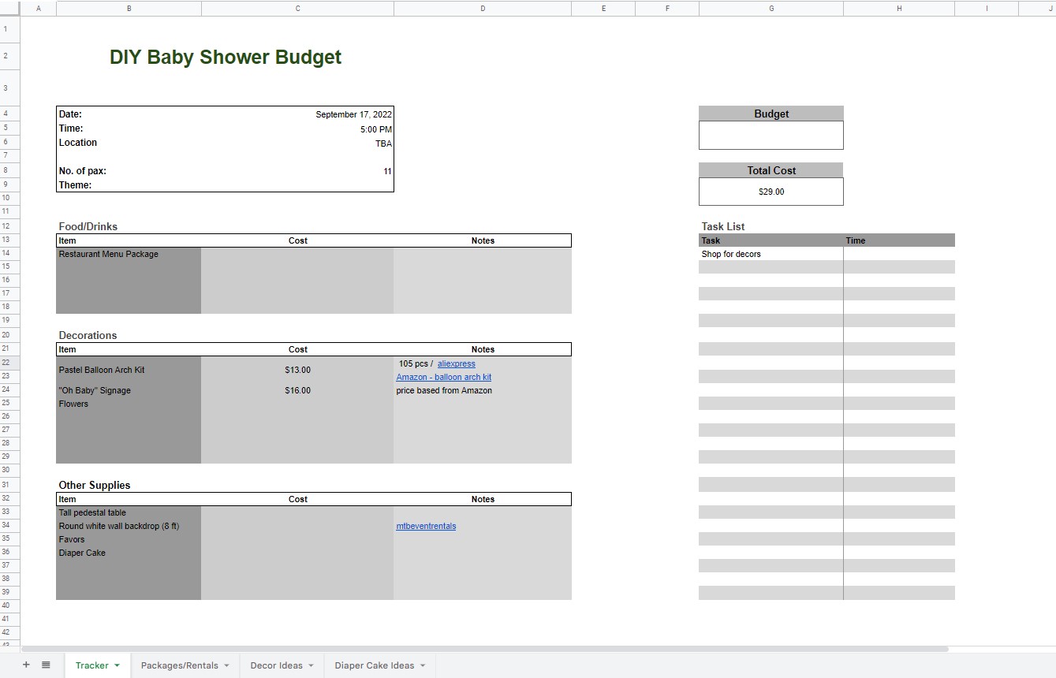The image size is (1056, 678).
Task: Click the Food/Drinks section heading
Action: (88, 226)
